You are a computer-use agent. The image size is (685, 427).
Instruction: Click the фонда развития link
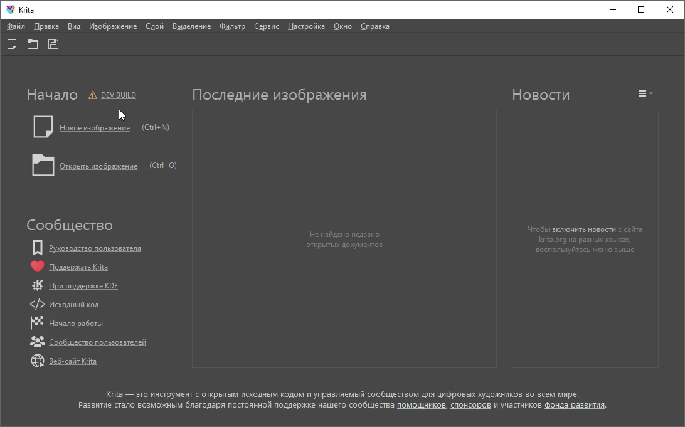575,404
